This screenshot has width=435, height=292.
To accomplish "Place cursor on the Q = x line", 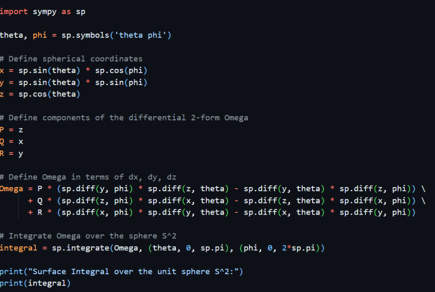I will click(x=11, y=142).
